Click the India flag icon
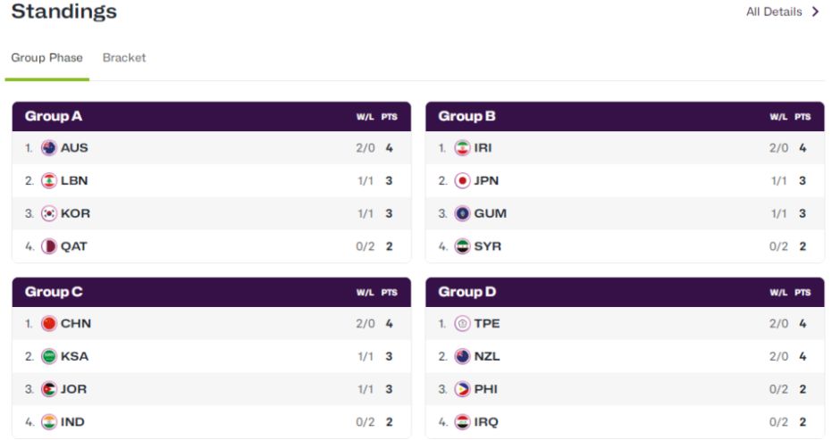Screen dimensions: 840x440 pyautogui.click(x=49, y=422)
